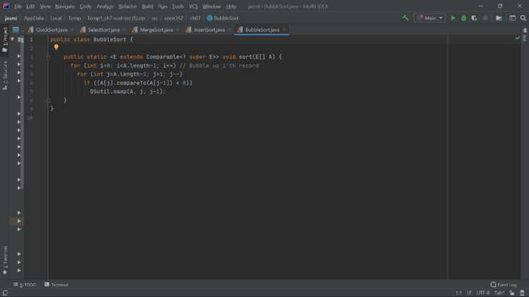This screenshot has height=297, width=529.
Task: Open the TODO tool window
Action: 25,284
